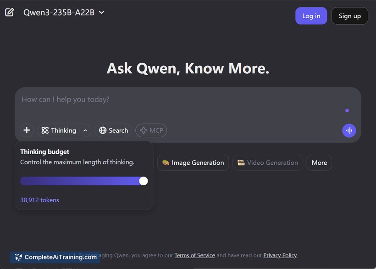Collapse the Thinking budget chevron
The height and width of the screenshot is (269, 376).
pyautogui.click(x=85, y=130)
